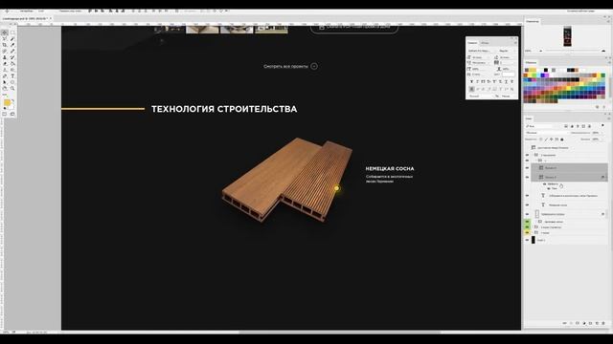The height and width of the screenshot is (344, 613).
Task: Hide the 'Собирается в экологичных лесах' text layer
Action: [x=527, y=195]
